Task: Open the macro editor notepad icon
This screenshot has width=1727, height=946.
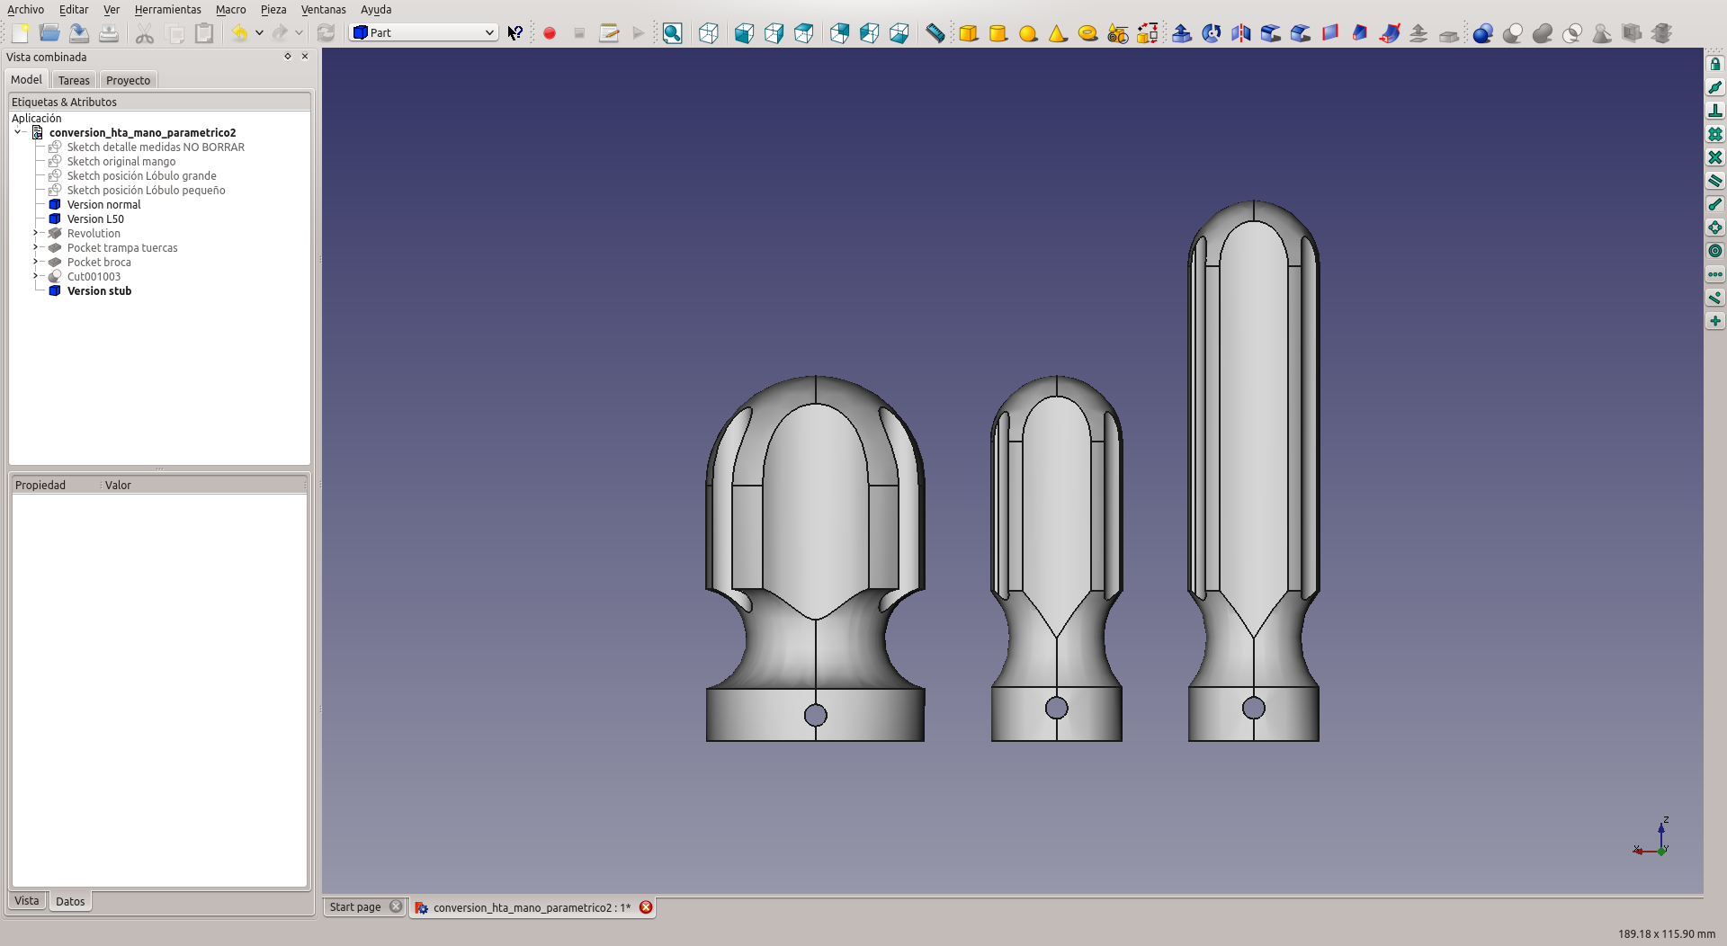Action: click(x=609, y=33)
